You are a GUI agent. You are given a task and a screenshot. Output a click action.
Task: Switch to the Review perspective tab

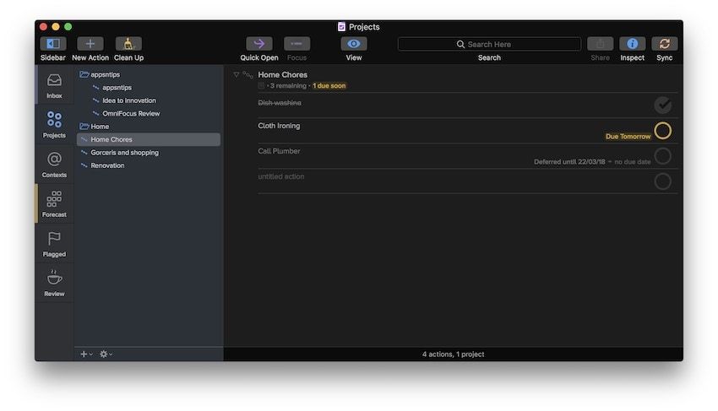pos(54,282)
